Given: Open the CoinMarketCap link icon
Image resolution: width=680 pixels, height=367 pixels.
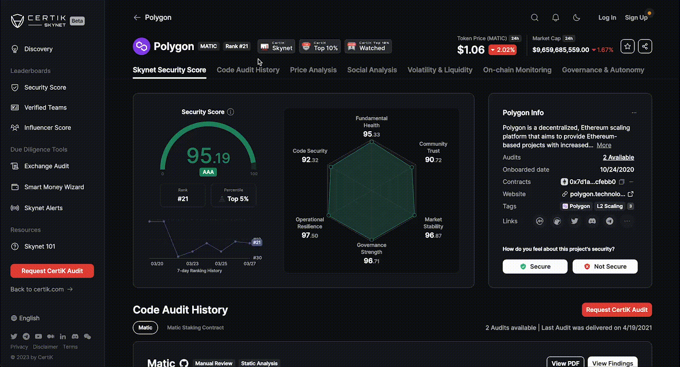Looking at the screenshot, I should [540, 221].
